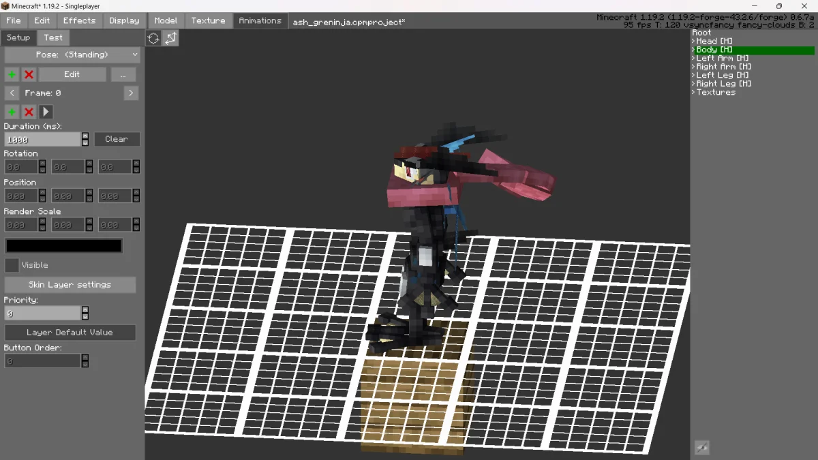This screenshot has height=460, width=818.
Task: Click the Clear button
Action: 117,139
